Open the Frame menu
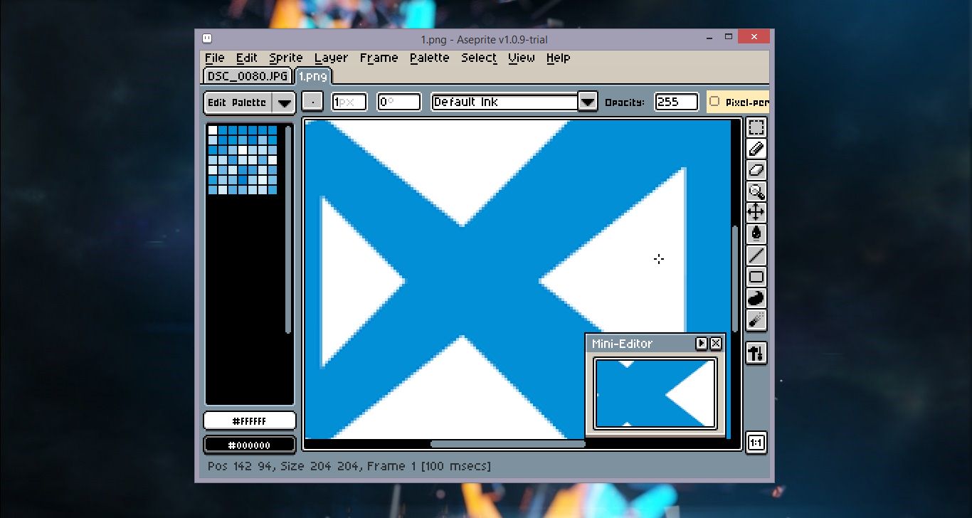972x518 pixels. coord(379,58)
